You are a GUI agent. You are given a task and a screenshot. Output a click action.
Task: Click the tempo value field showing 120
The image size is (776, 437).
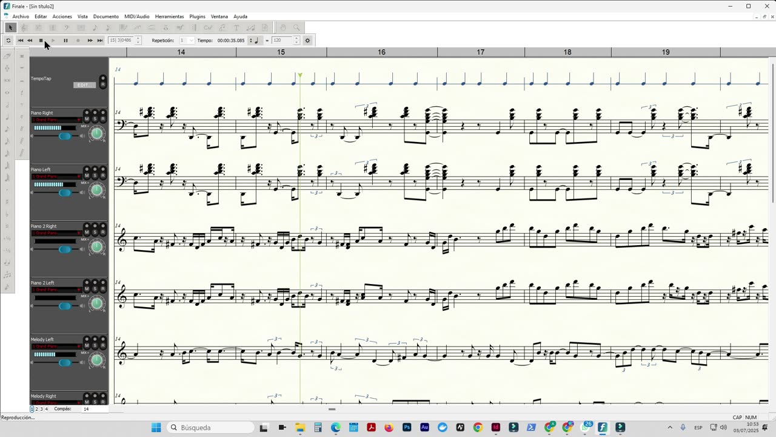[281, 41]
